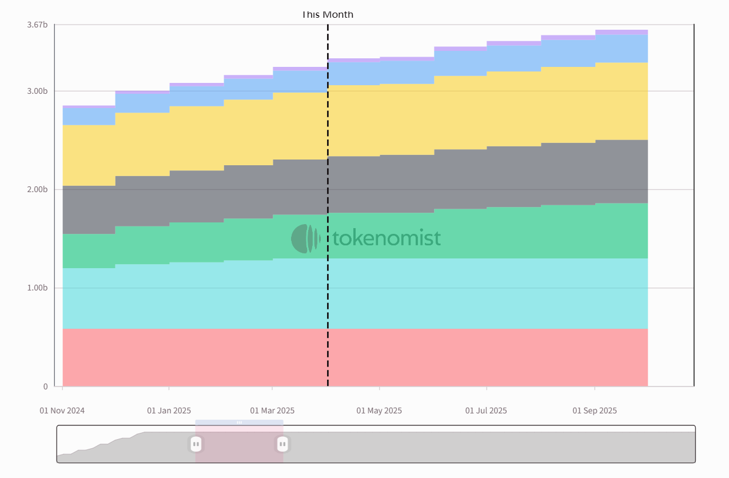Click the grip bar above the selected range

coord(239,423)
